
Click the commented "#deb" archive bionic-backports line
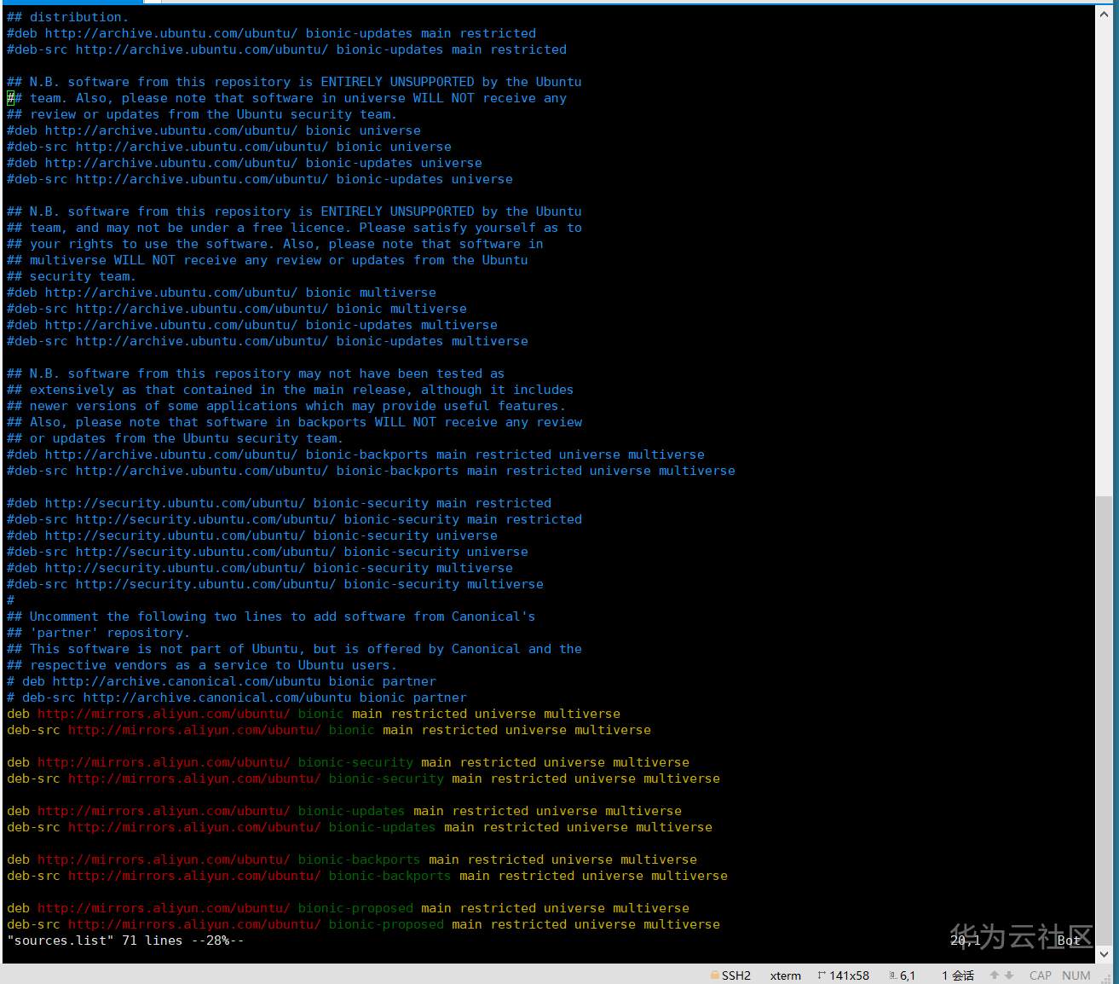point(356,454)
